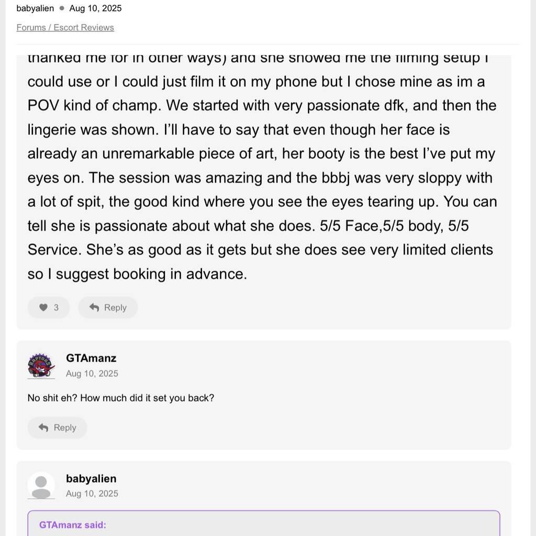The height and width of the screenshot is (536, 536).
Task: Click the babyalien username in the last comment
Action: tap(91, 478)
